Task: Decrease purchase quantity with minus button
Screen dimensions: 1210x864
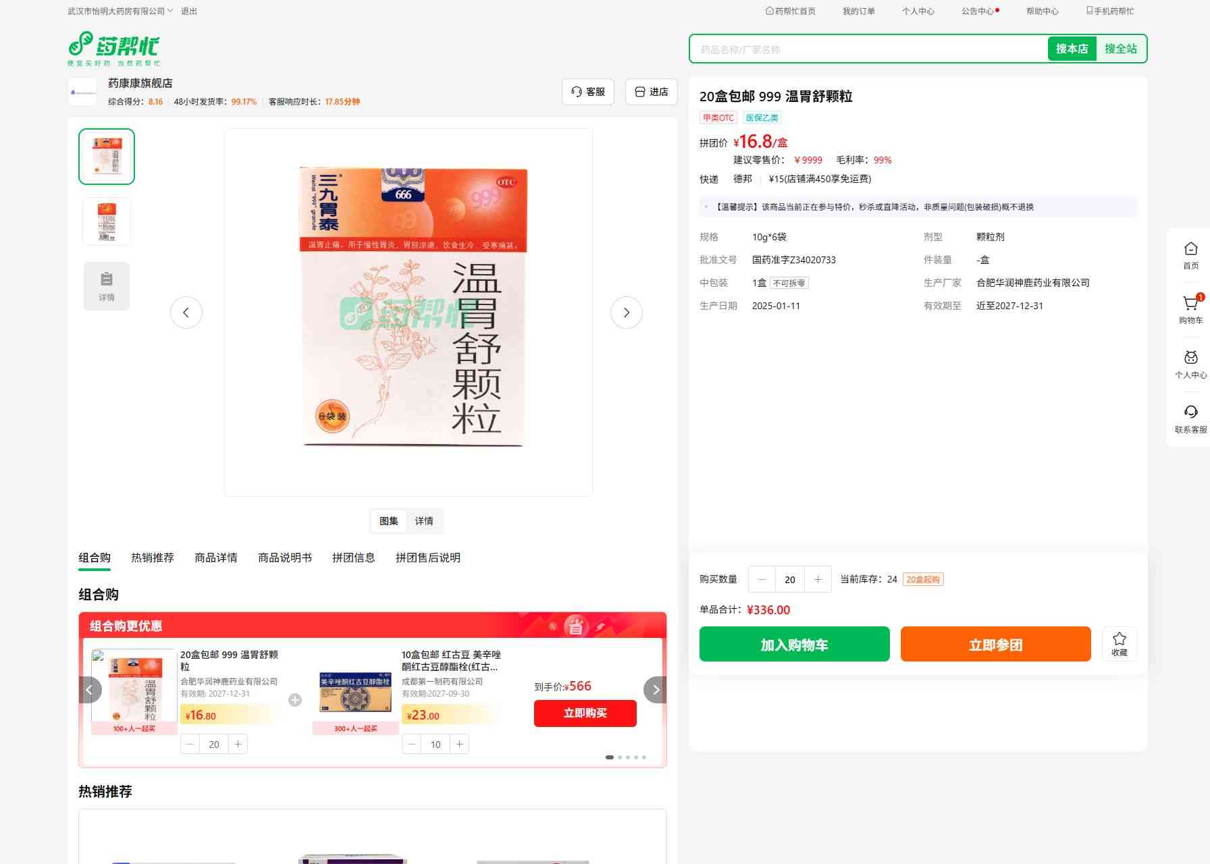Action: coord(762,579)
